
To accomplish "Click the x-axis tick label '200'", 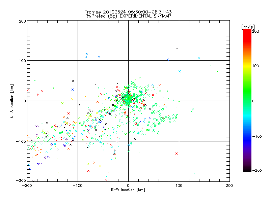I will point(230,186).
